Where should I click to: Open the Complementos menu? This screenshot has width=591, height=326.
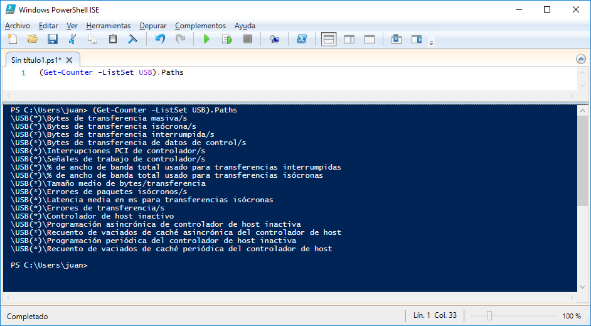pyautogui.click(x=200, y=26)
